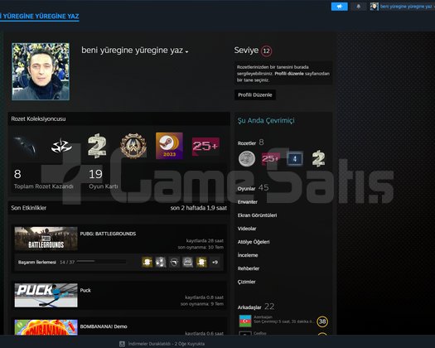Open the Çizimler link
Viewport: 435px width, 348px height.
tap(247, 282)
